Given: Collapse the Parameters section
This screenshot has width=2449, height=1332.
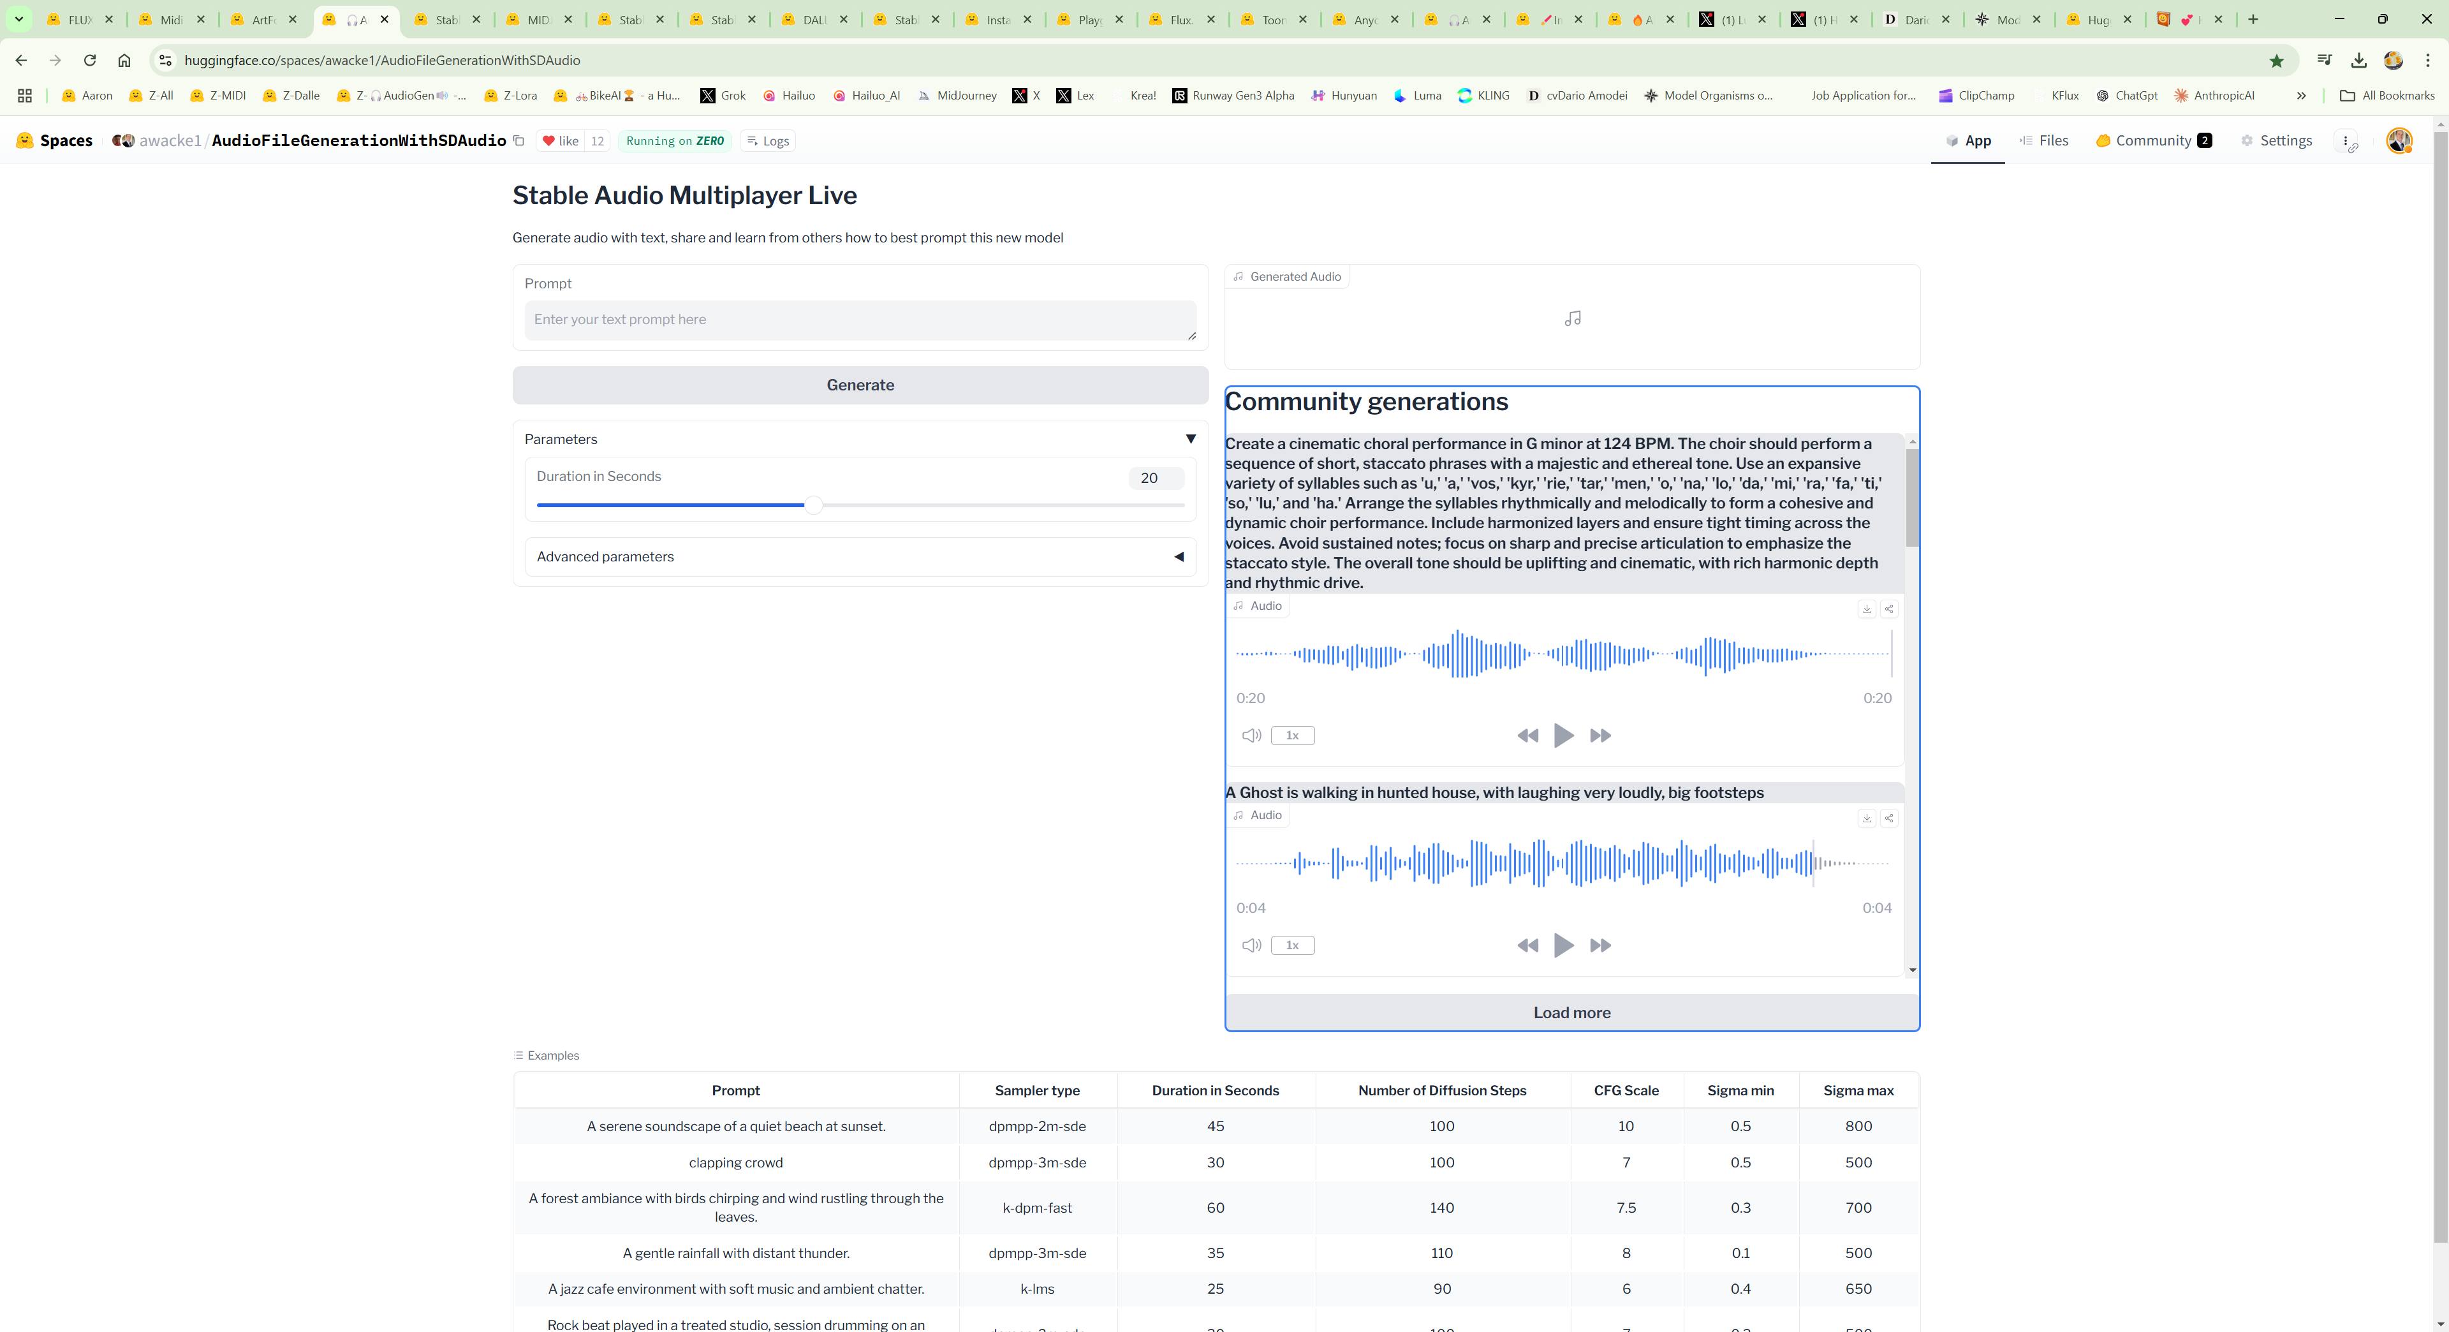Looking at the screenshot, I should [1190, 440].
